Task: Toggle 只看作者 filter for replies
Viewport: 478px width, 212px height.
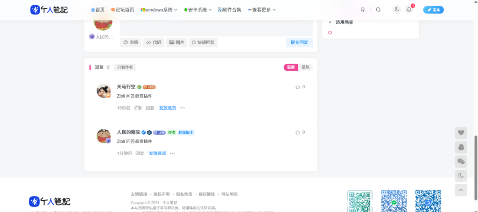Action: (x=125, y=67)
